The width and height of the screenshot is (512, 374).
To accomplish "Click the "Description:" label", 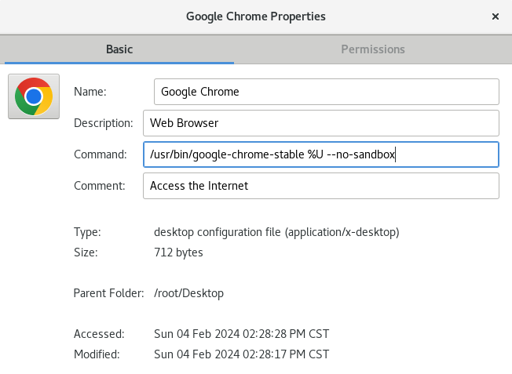I will coord(104,123).
